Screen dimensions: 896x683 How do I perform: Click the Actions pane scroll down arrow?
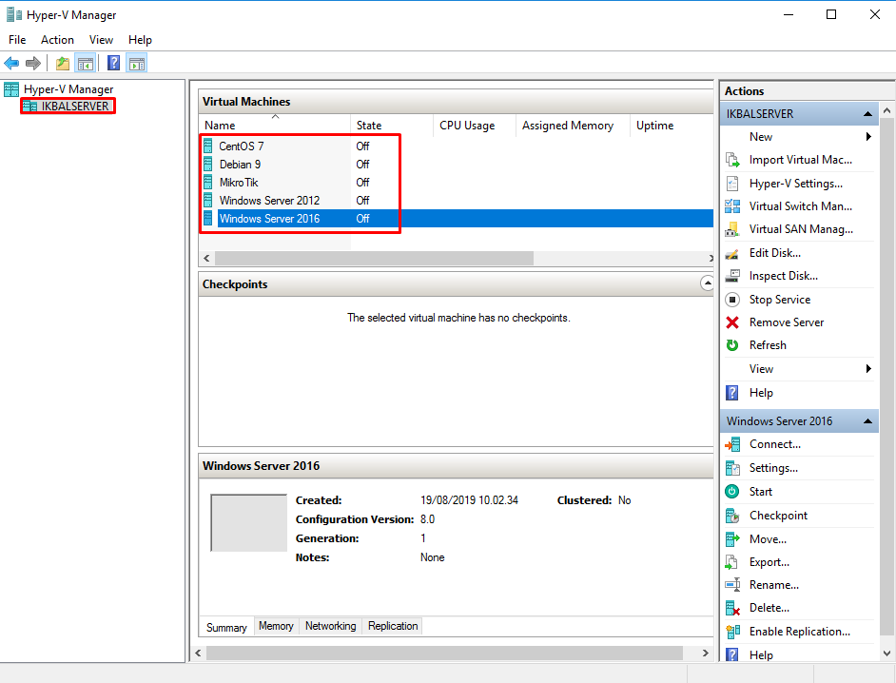coord(886,654)
